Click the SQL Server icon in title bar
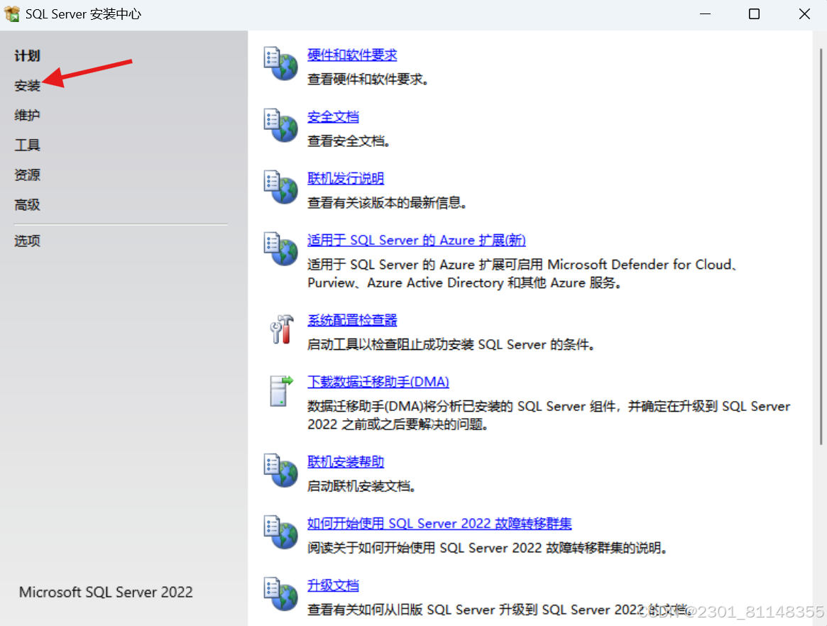This screenshot has width=827, height=626. (x=11, y=13)
